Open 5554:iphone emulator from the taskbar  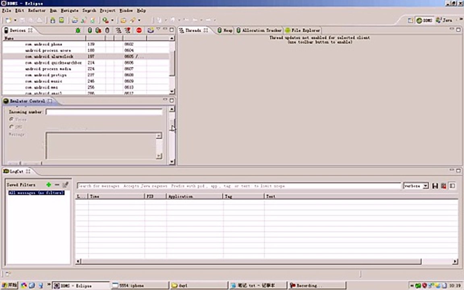tap(139, 286)
